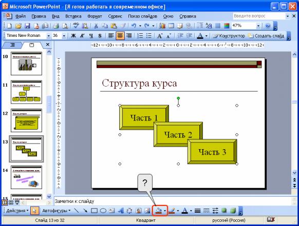Open the Автофигуры dropdown menu
299x226 pixels.
click(x=56, y=211)
